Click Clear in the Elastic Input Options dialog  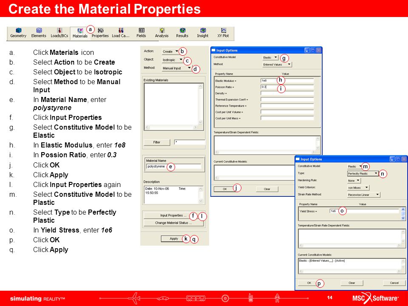click(267, 189)
